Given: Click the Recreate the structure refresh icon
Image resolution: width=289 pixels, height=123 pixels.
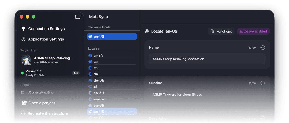Looking at the screenshot, I should 23,113.
